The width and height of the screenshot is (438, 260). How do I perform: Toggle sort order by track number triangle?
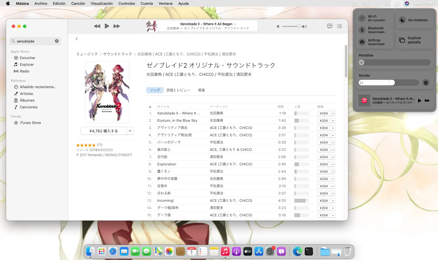pyautogui.click(x=150, y=107)
